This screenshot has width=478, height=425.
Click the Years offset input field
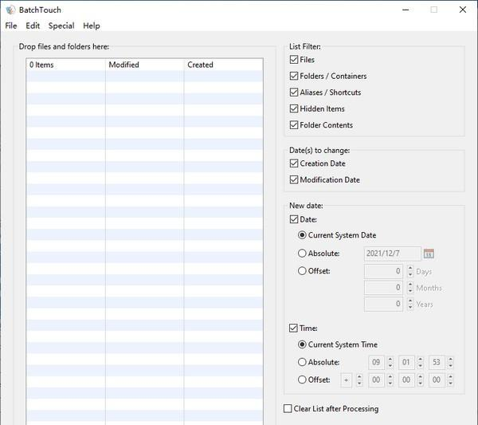tap(383, 304)
